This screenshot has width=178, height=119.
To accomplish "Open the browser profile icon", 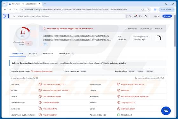I will click(155, 9).
